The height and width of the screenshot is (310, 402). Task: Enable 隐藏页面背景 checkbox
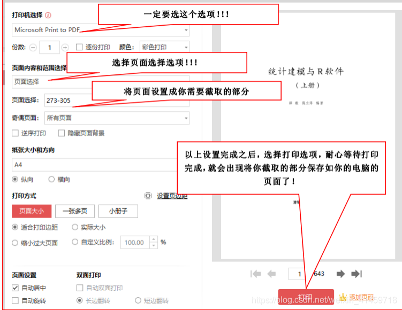pyautogui.click(x=61, y=133)
